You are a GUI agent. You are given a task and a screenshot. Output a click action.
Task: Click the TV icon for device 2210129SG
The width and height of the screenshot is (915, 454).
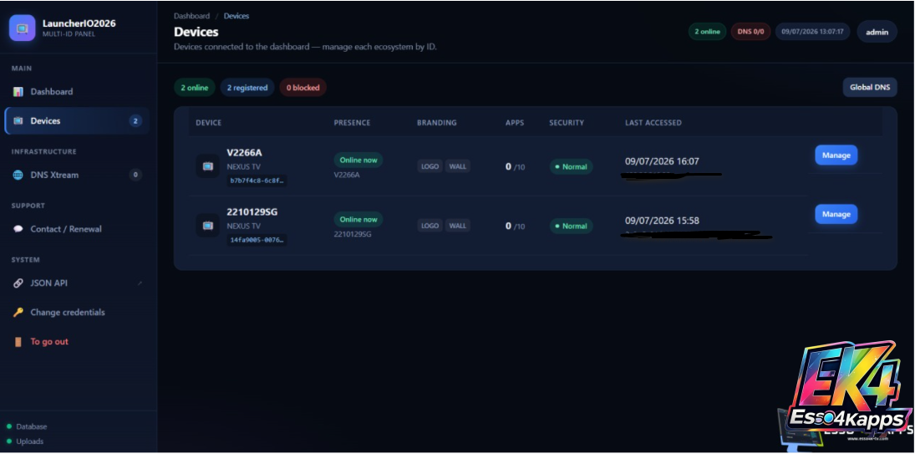[x=208, y=225]
